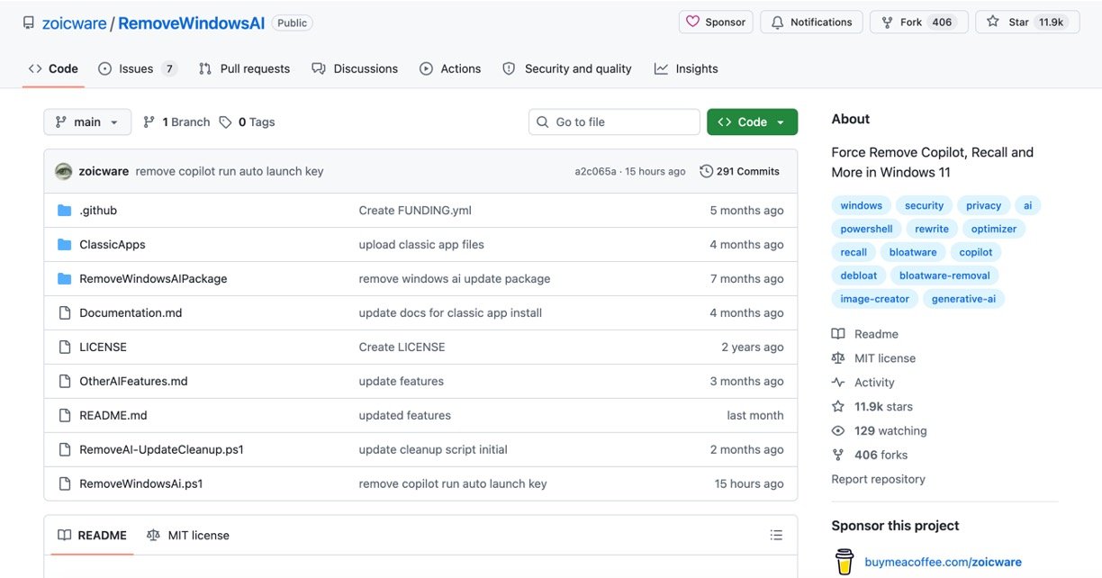This screenshot has width=1102, height=578.
Task: View the 1 Branch link
Action: point(176,122)
